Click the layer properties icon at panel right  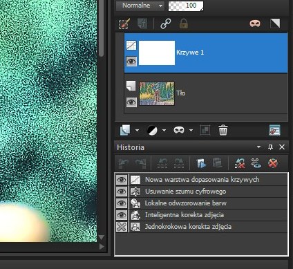point(275,130)
